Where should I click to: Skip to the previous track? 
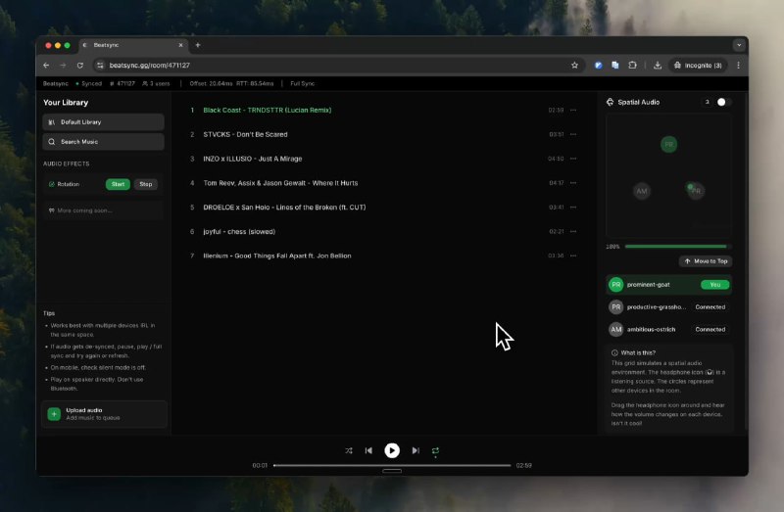pos(368,450)
